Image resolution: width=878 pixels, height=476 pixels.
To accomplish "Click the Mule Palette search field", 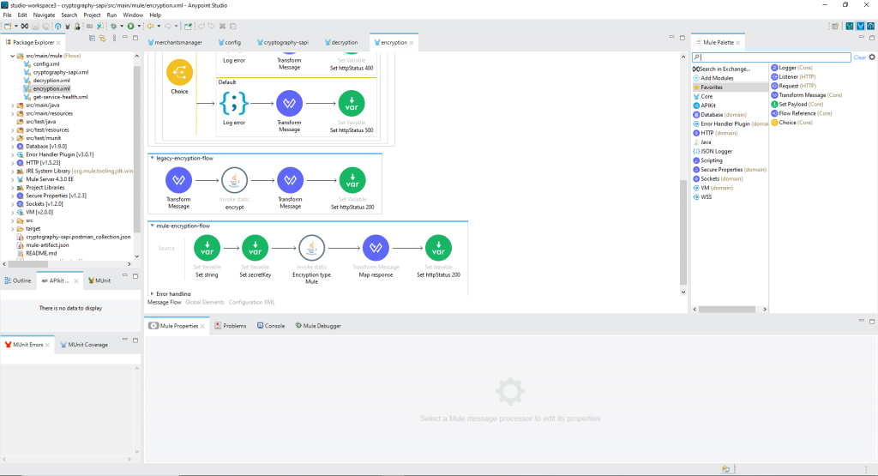I will pyautogui.click(x=772, y=57).
